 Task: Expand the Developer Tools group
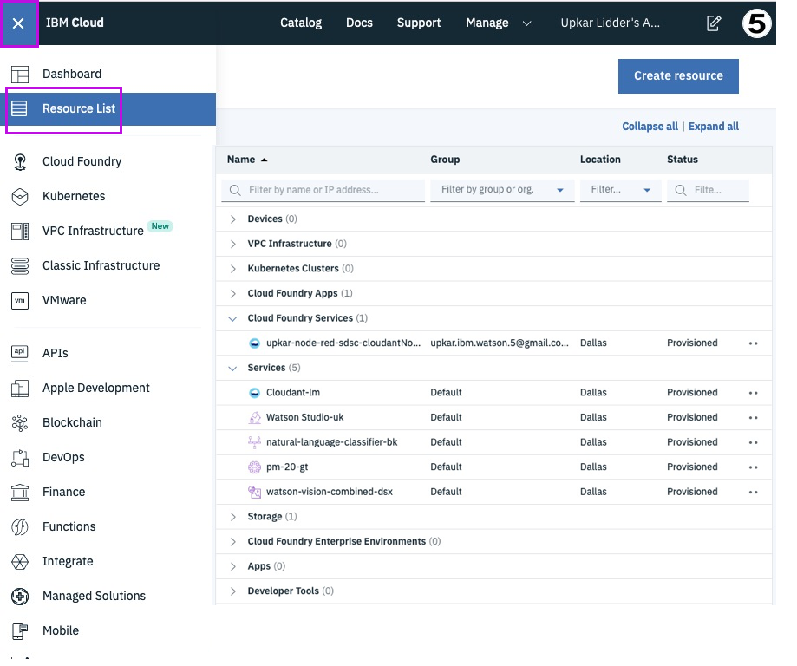click(232, 591)
